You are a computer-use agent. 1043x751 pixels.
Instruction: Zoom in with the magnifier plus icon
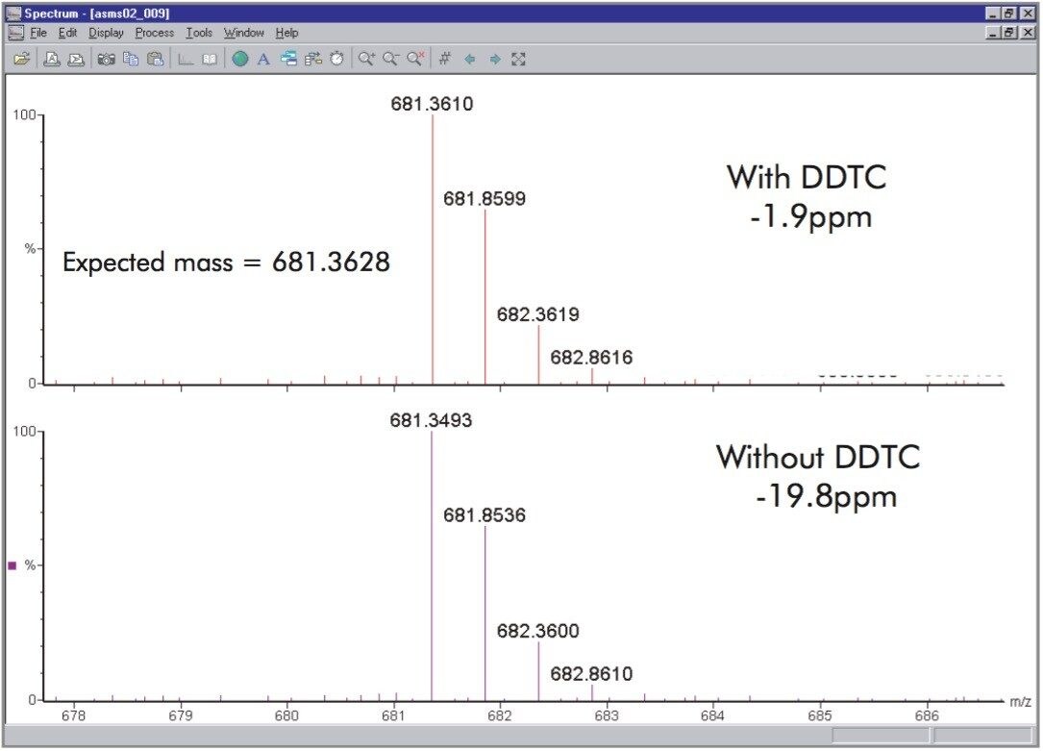(x=366, y=60)
